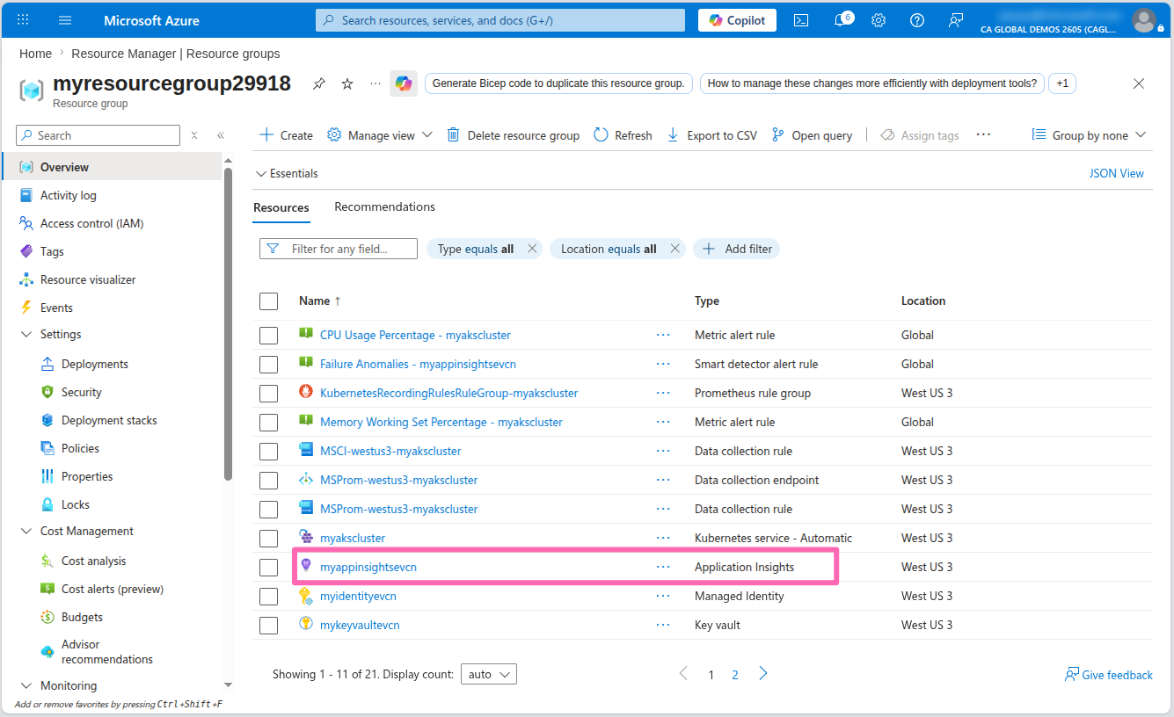The width and height of the screenshot is (1174, 717).
Task: Check mykeyvaultevcn row checkbox
Action: coord(268,626)
